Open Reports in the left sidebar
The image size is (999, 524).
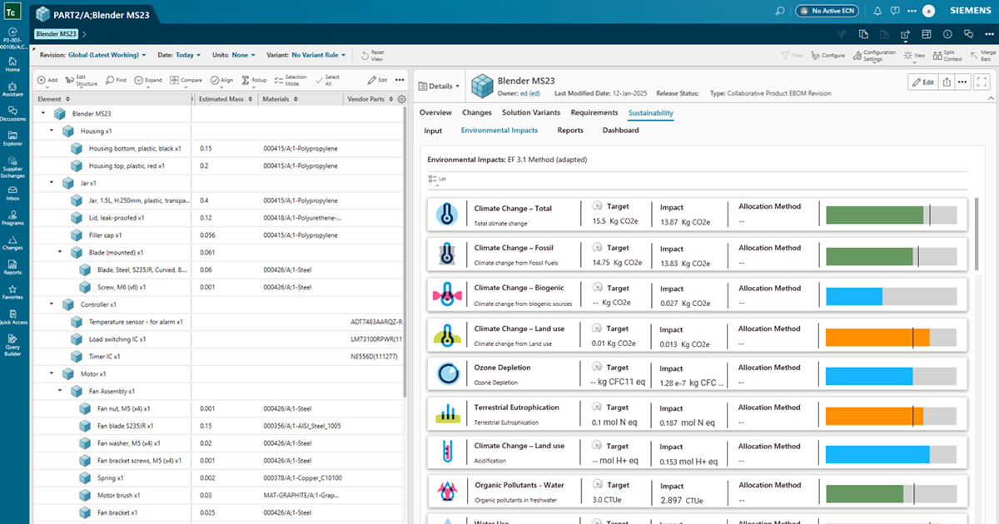pos(12,266)
